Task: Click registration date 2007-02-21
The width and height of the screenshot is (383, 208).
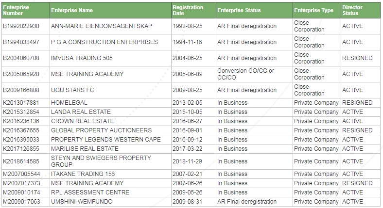Action: (188, 174)
